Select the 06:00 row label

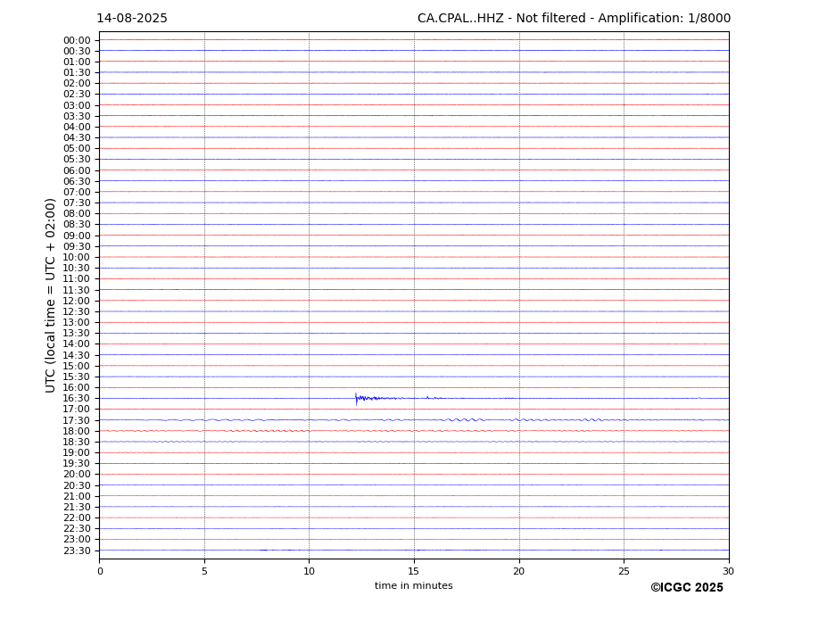(x=77, y=170)
